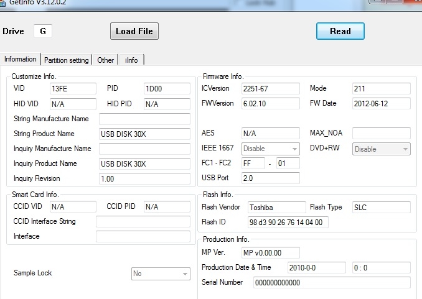Viewport: 422px width, 299px height.
Task: Click the Inquiry Revision field showing 1.00
Action: coord(144,179)
